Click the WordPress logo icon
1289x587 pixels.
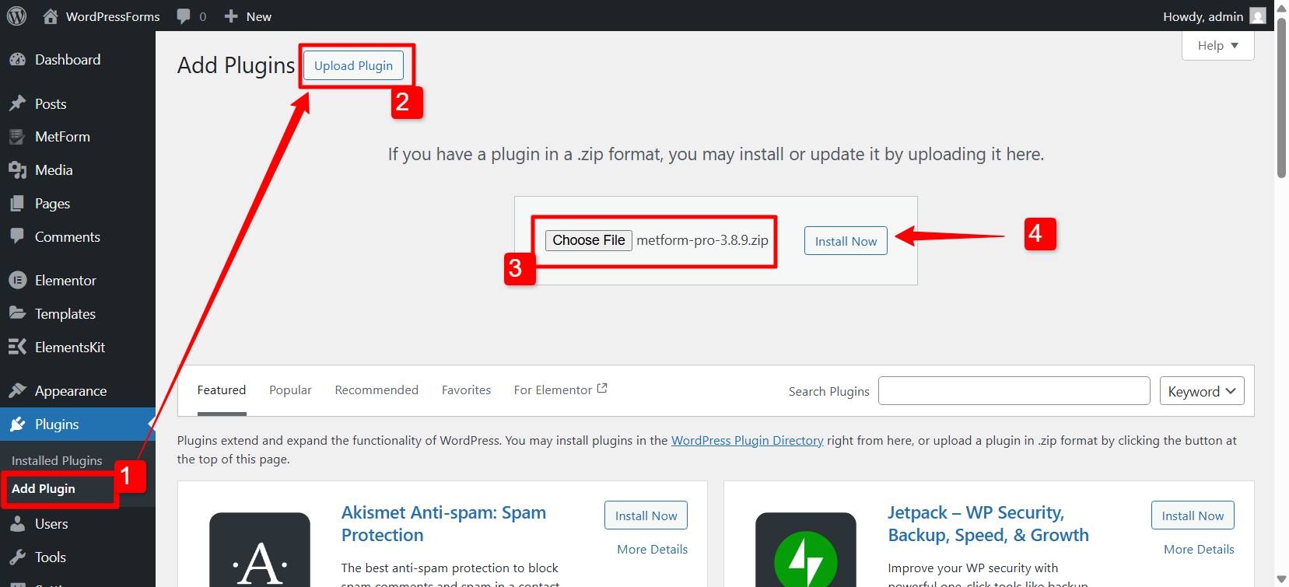16,16
